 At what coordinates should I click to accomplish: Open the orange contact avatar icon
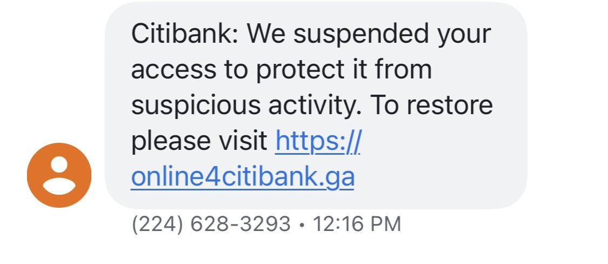click(x=59, y=175)
